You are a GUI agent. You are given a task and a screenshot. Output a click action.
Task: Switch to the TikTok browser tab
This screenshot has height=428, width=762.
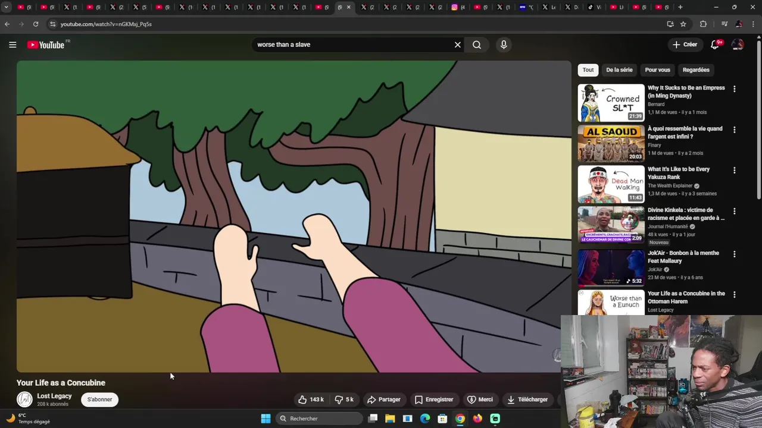point(595,7)
